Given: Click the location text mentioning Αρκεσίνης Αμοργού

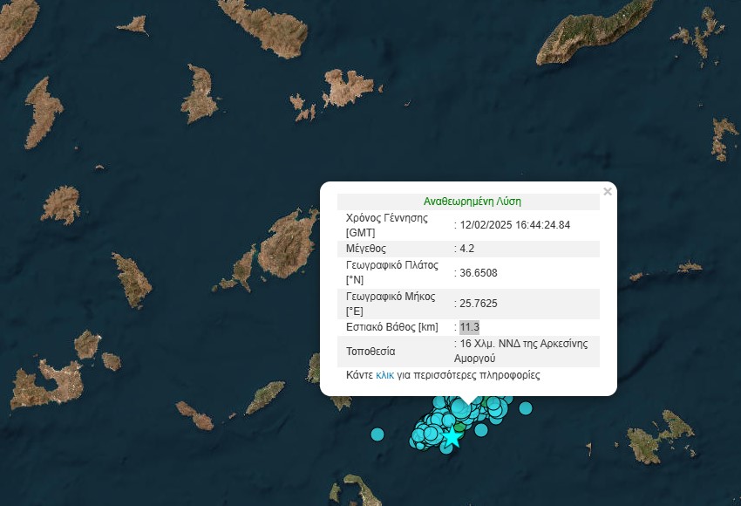Looking at the screenshot, I should tap(521, 351).
